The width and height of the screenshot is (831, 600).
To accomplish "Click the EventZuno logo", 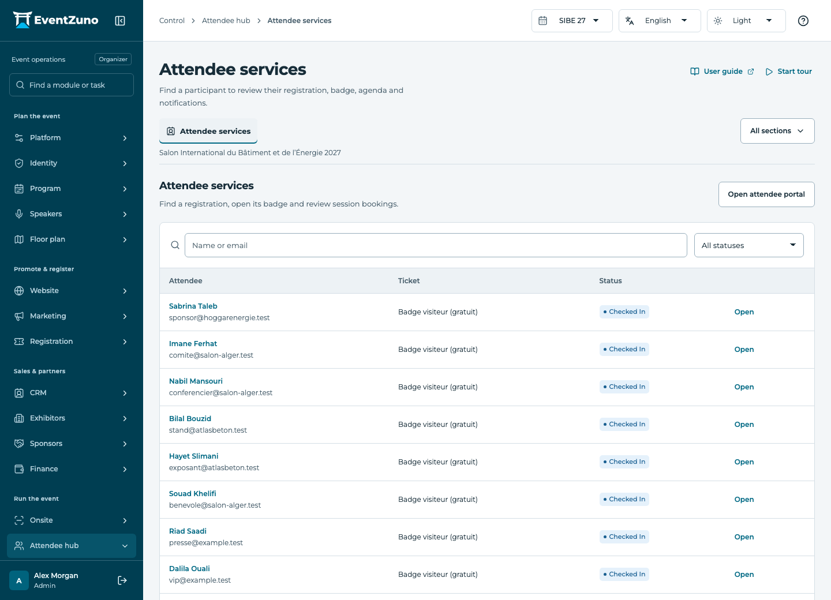I will coord(56,20).
